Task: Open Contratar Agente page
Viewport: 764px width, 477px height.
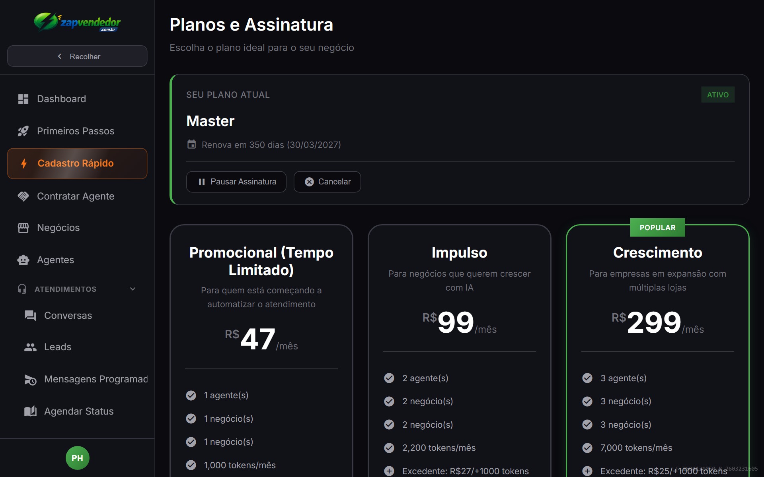Action: pos(77,196)
